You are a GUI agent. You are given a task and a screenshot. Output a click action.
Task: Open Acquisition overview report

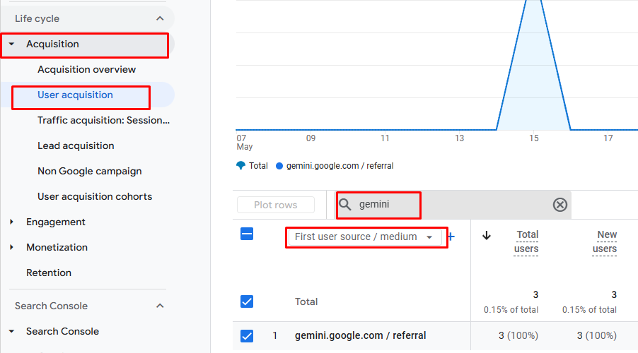[x=87, y=69]
